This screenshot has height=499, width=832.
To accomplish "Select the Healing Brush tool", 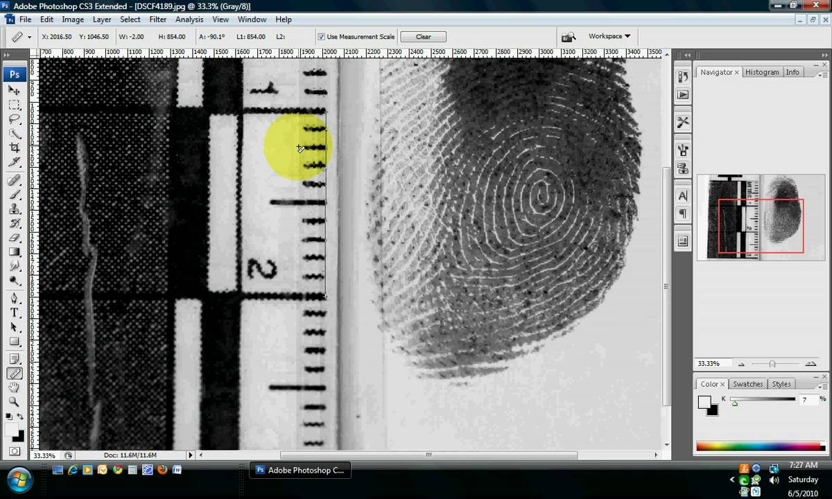I will tap(14, 180).
